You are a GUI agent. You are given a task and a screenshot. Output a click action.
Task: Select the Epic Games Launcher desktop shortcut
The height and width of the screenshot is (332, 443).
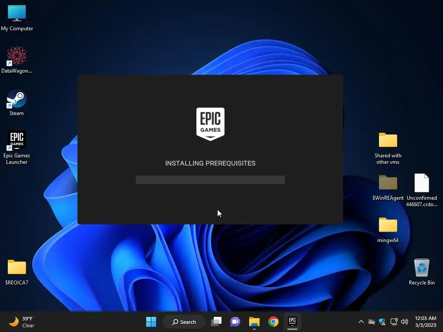(17, 147)
